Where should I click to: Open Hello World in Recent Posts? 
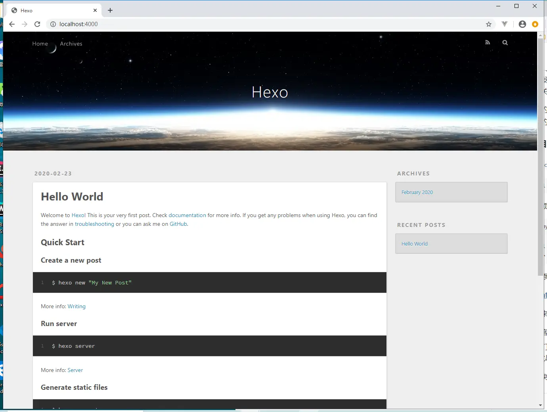(414, 244)
